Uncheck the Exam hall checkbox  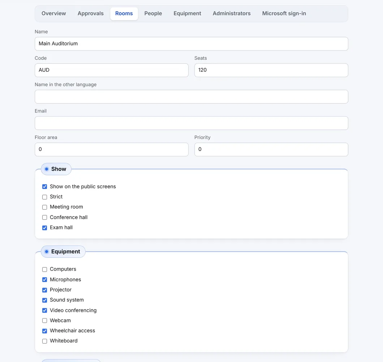44,228
